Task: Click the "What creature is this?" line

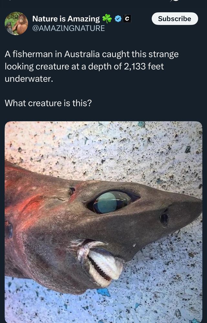Action: [48, 103]
